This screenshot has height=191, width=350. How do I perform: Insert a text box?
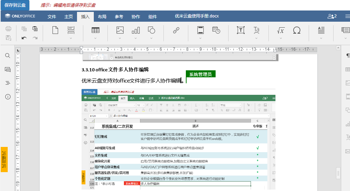(x=241, y=30)
